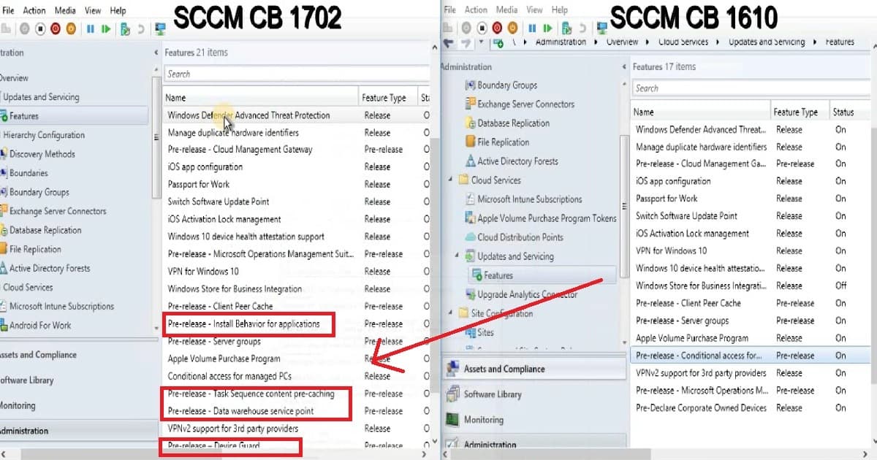Select Sites under Site Configuration in 1610

coord(485,332)
